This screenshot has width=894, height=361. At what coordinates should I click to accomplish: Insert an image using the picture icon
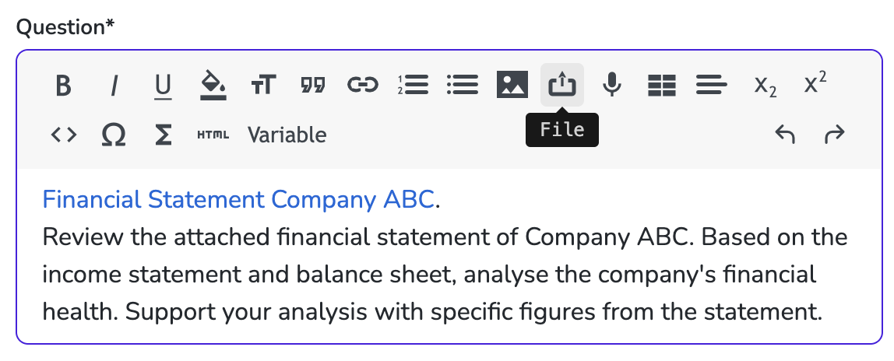pos(512,84)
